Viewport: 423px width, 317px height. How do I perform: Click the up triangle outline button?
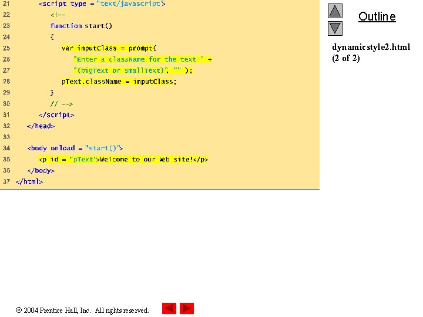click(335, 11)
